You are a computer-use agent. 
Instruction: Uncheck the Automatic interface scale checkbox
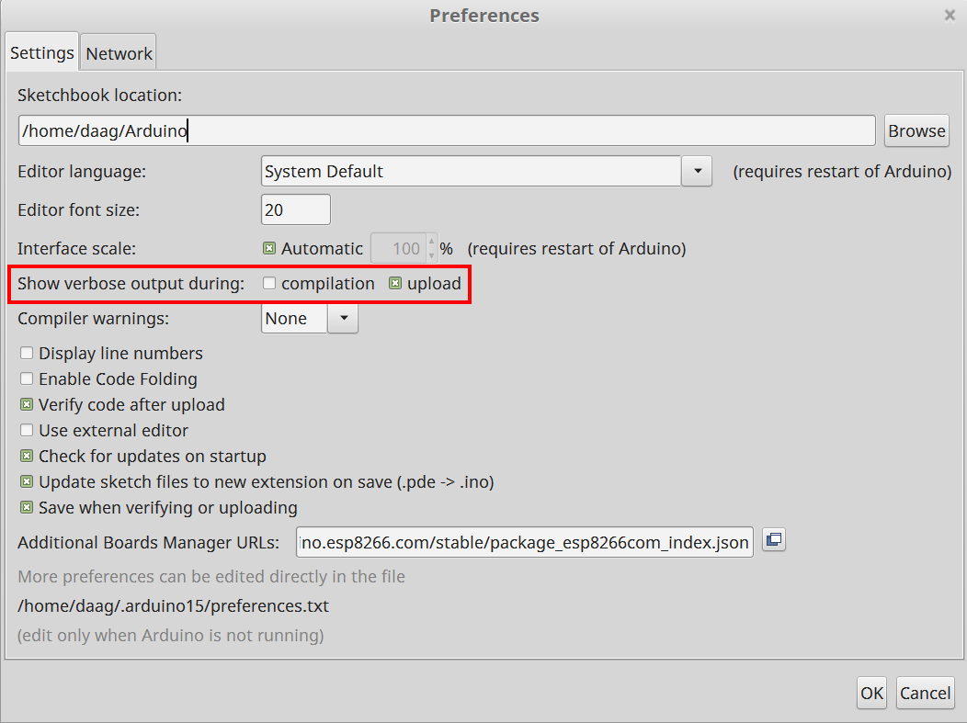pos(269,248)
